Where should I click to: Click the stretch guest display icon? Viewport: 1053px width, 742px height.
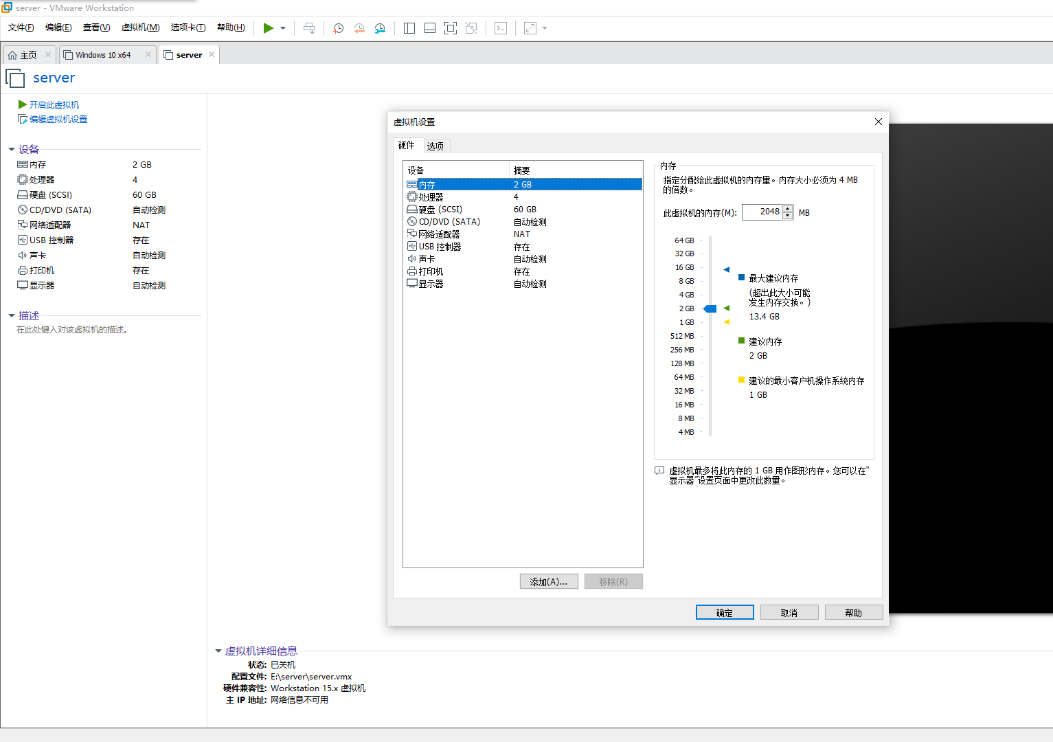coord(530,28)
